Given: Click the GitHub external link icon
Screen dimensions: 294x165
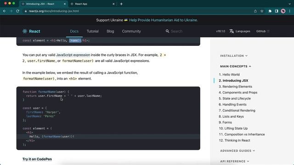Looking at the screenshot, I should click(x=268, y=31).
